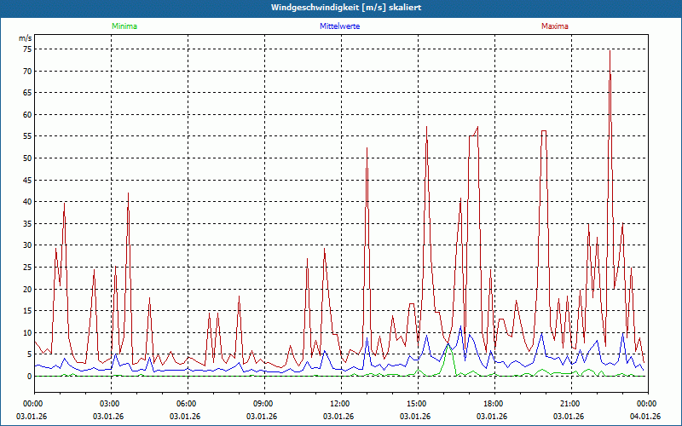
Task: Select the Mittelwerte legend label
Action: (x=340, y=26)
